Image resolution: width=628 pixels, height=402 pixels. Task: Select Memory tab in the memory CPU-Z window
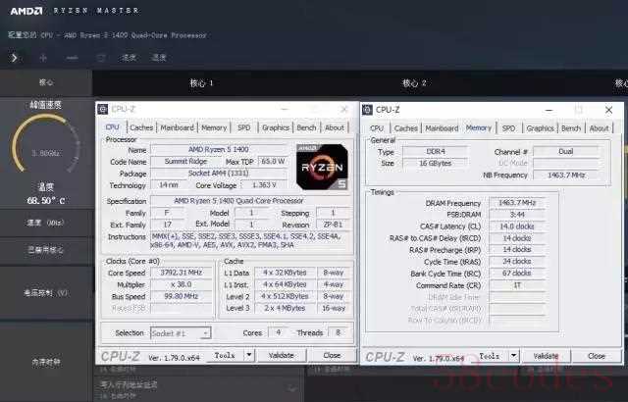[479, 128]
